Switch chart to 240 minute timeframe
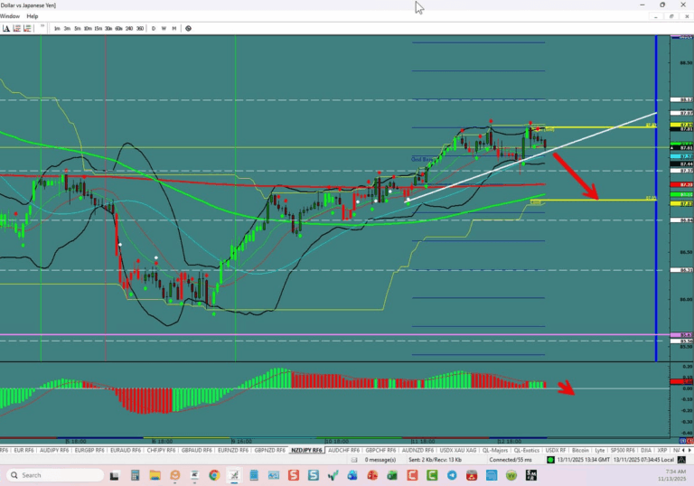The height and width of the screenshot is (486, 694). pos(129,28)
